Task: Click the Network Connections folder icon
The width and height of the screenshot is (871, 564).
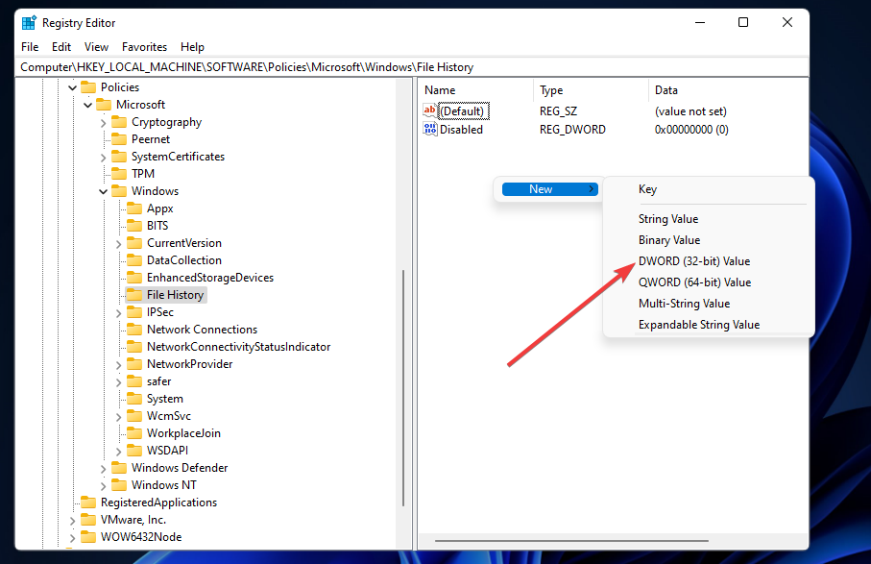Action: click(134, 329)
